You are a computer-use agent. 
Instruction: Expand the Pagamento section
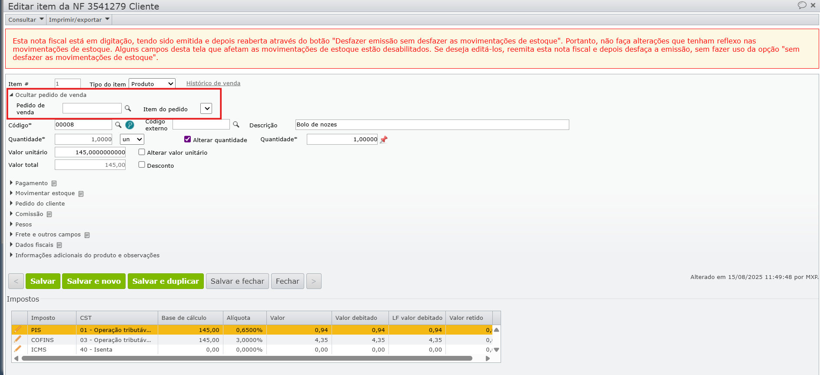29,183
